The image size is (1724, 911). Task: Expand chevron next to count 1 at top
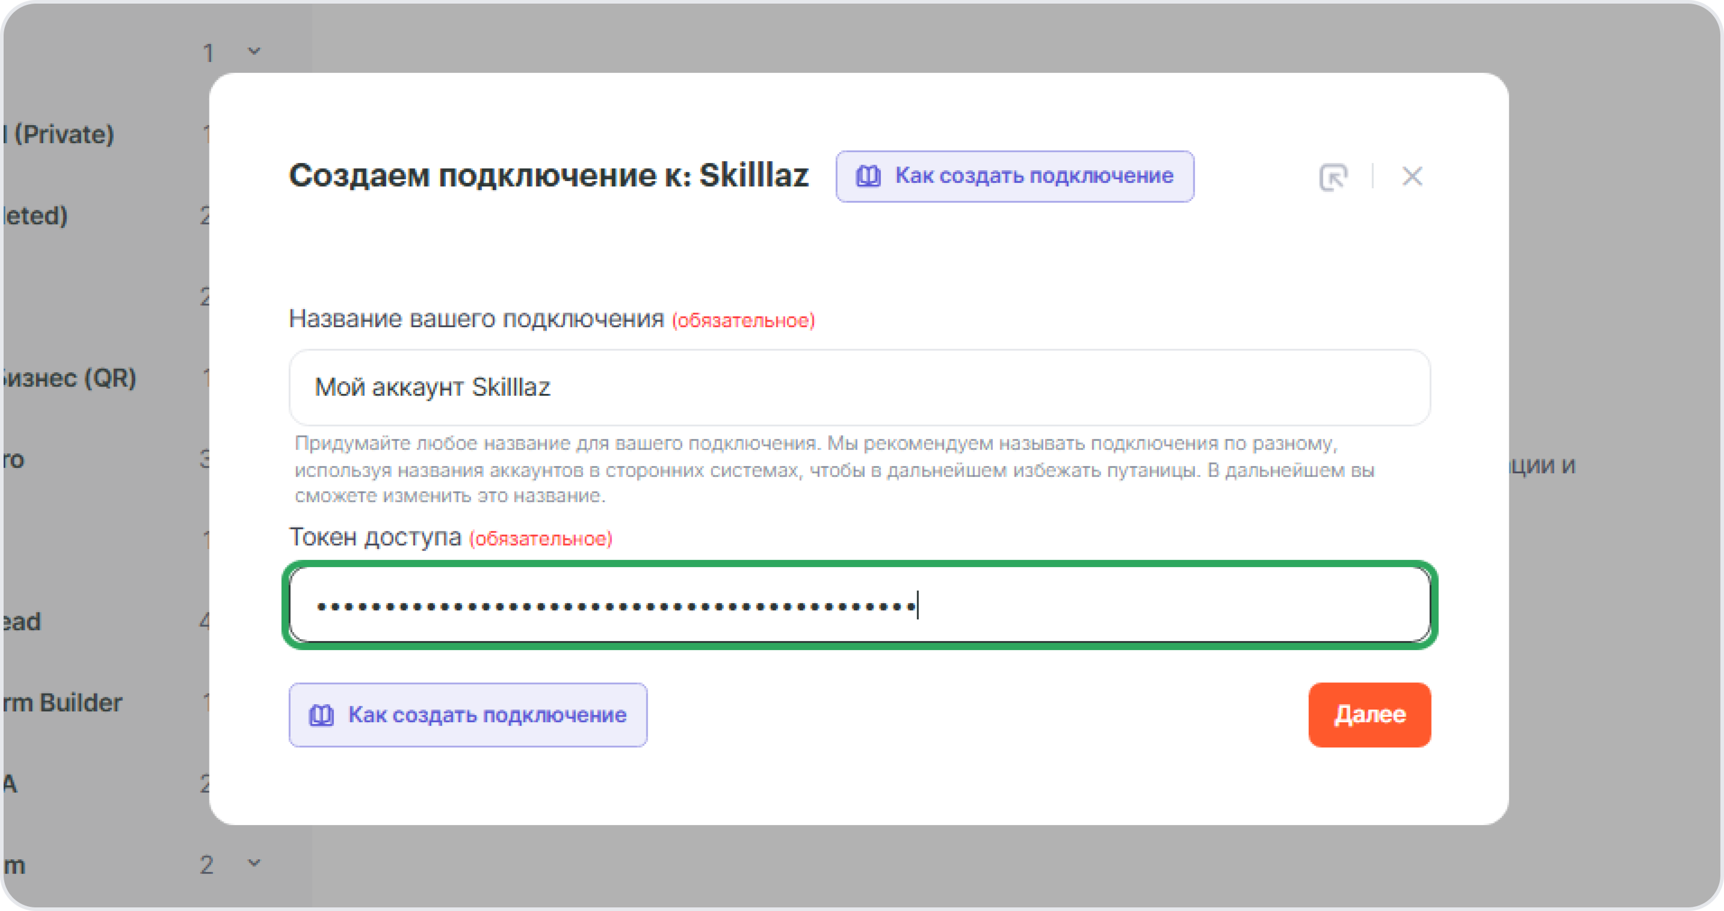click(254, 52)
